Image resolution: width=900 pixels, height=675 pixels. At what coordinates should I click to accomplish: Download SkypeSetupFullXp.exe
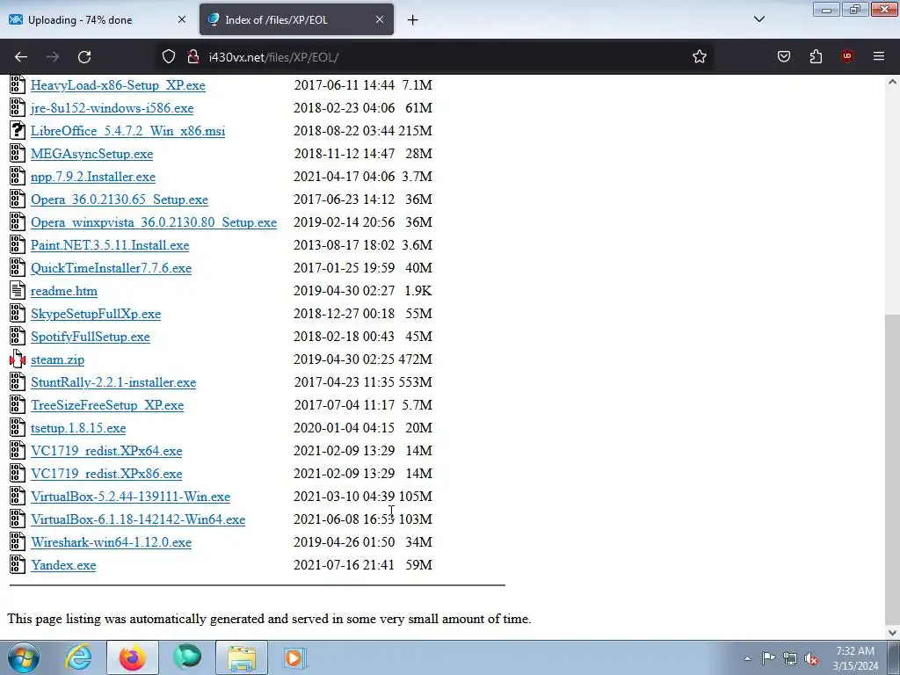[x=95, y=314]
